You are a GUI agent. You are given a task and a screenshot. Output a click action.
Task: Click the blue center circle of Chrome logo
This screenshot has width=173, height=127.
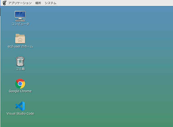click(x=20, y=84)
